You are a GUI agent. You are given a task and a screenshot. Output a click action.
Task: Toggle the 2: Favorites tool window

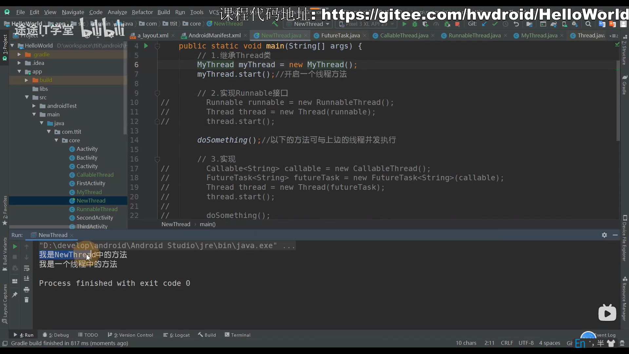tap(5, 210)
